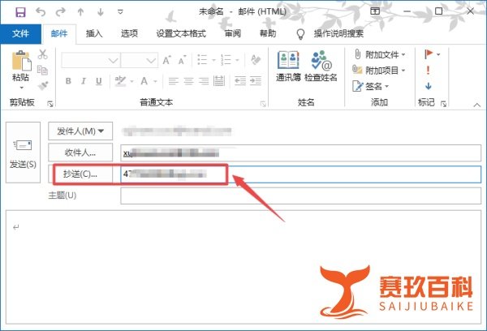Mark message as low importance

pyautogui.click(x=429, y=86)
